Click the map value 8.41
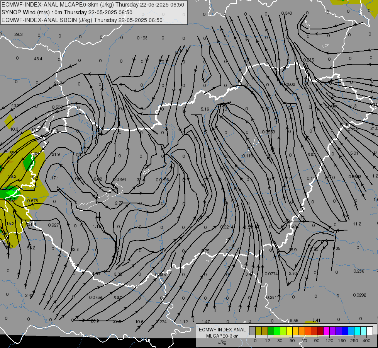The image size is (378, 348). click(x=316, y=320)
